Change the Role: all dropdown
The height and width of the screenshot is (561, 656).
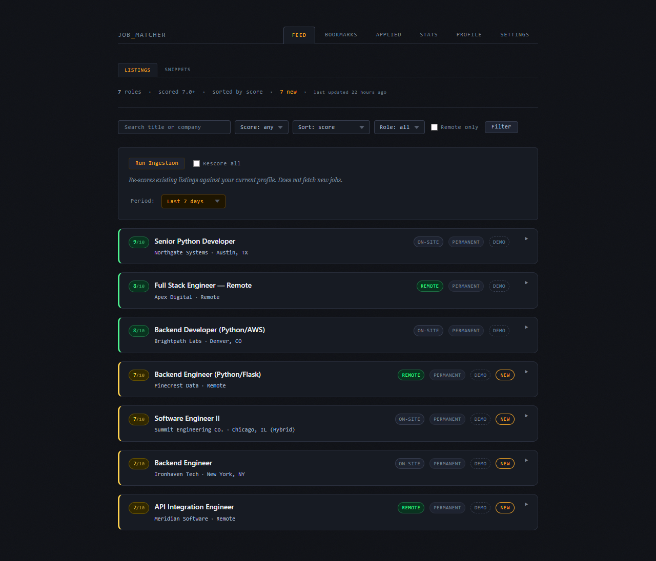point(399,127)
